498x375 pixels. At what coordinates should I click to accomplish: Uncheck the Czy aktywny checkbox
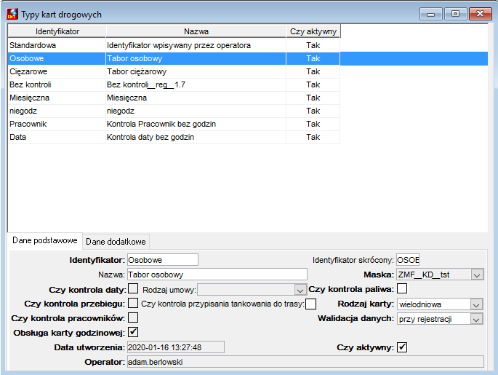pyautogui.click(x=402, y=347)
